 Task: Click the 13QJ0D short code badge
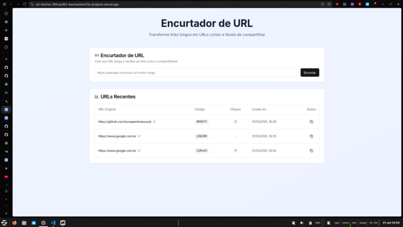[x=201, y=136]
